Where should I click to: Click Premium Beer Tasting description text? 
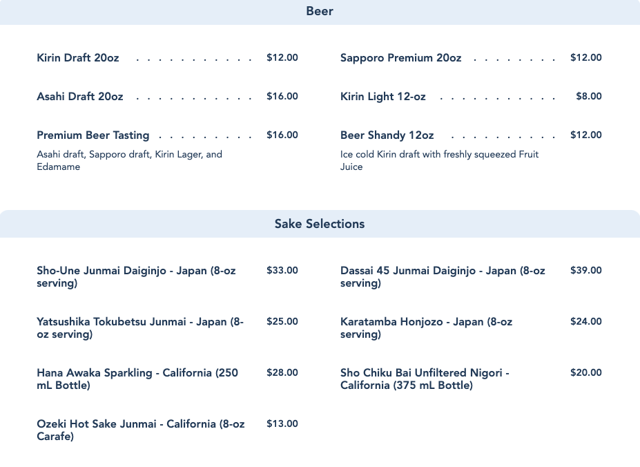click(129, 160)
